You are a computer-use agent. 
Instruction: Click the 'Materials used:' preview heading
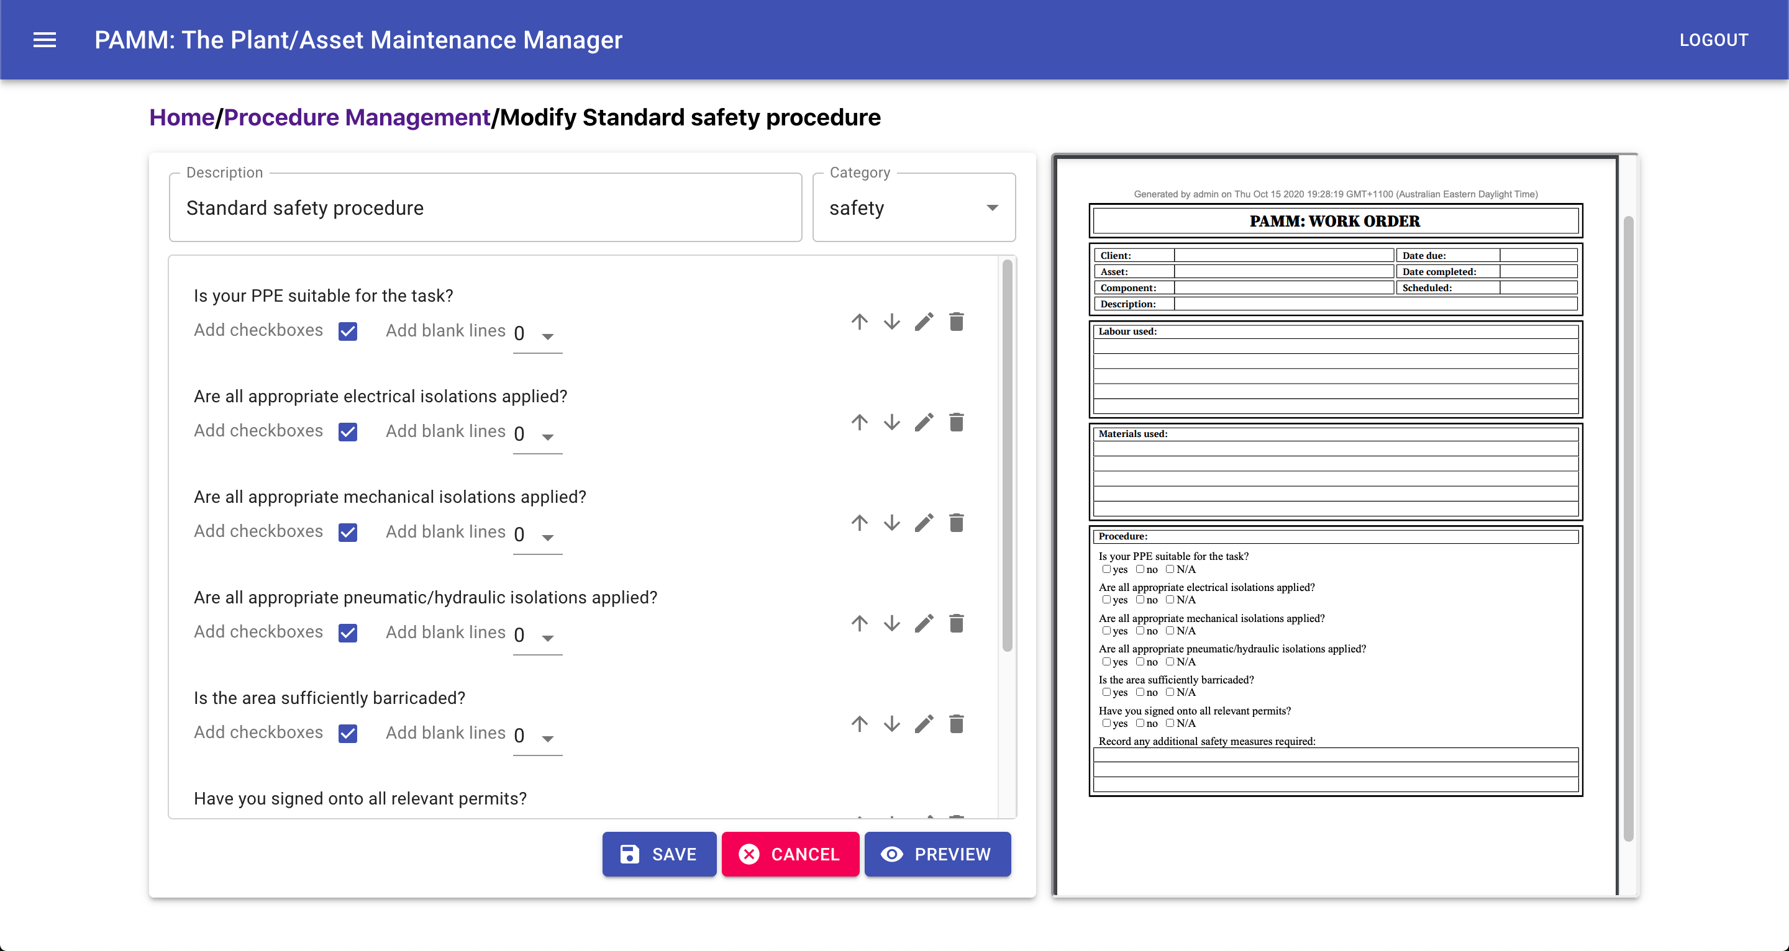coord(1132,433)
